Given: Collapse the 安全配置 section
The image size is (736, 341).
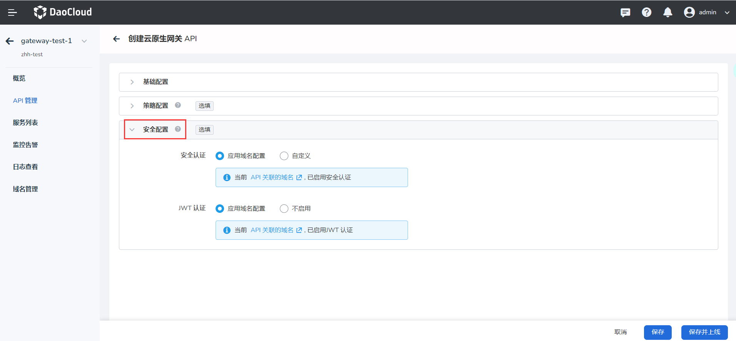Looking at the screenshot, I should pyautogui.click(x=418, y=130).
